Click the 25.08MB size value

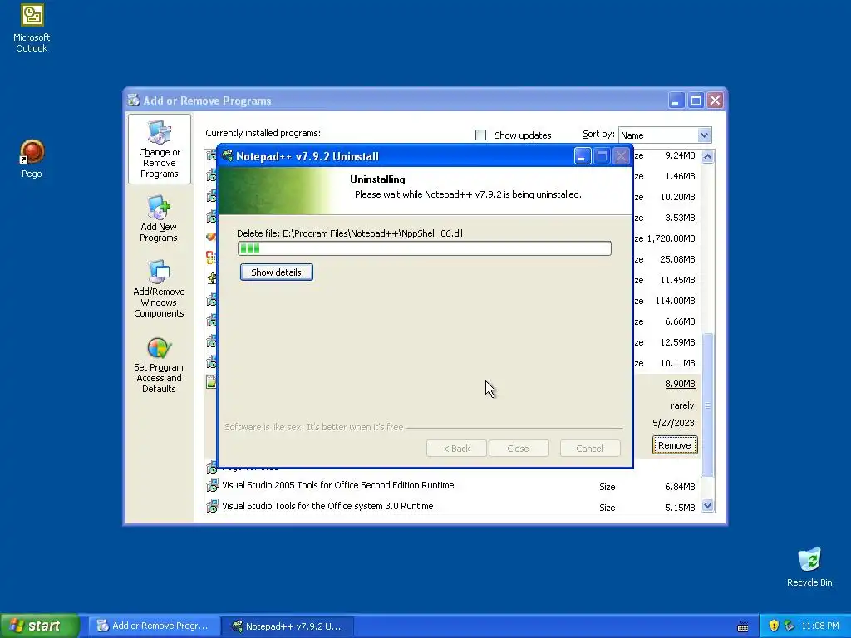[677, 259]
